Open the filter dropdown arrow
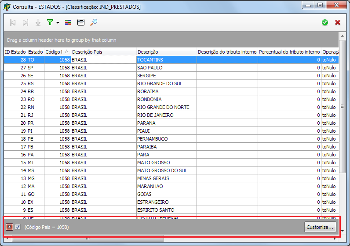The width and height of the screenshot is (350, 246). click(x=58, y=23)
